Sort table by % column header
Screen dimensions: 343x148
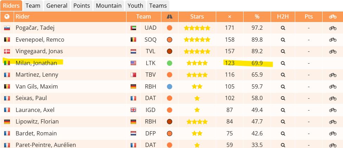(257, 16)
